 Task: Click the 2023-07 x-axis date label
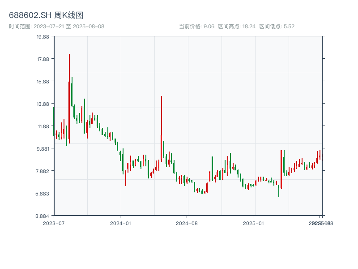pos(54,223)
